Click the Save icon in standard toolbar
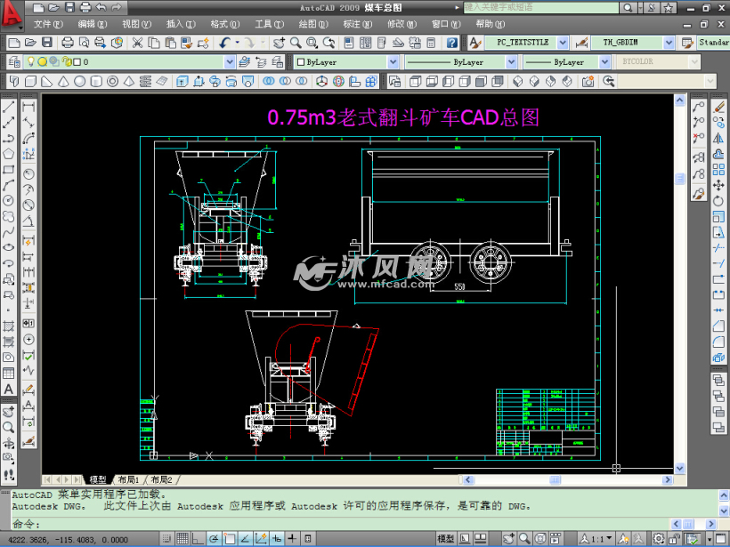 pos(47,43)
